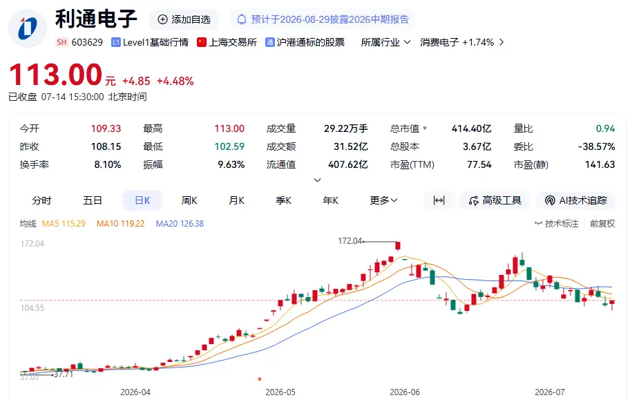Switch to the 五日 chart tab

click(x=93, y=200)
